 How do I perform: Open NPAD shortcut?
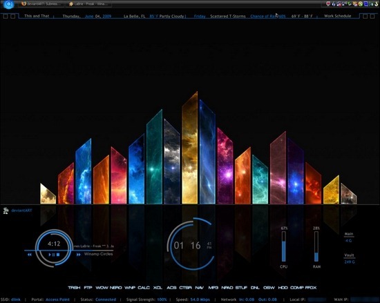[227, 288]
